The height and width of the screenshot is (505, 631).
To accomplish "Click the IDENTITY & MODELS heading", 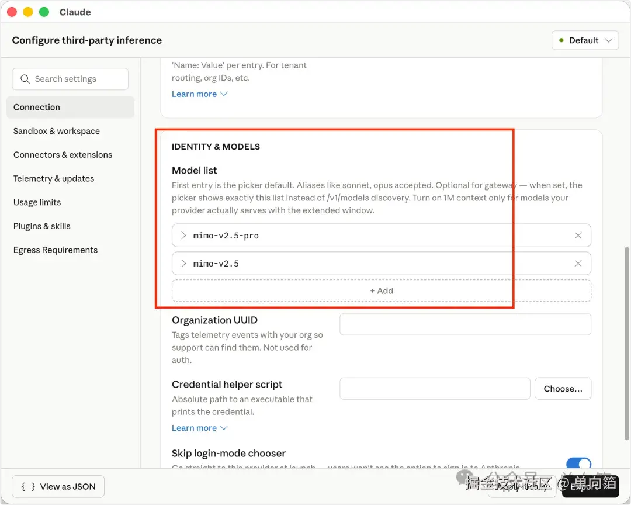I will tap(216, 147).
